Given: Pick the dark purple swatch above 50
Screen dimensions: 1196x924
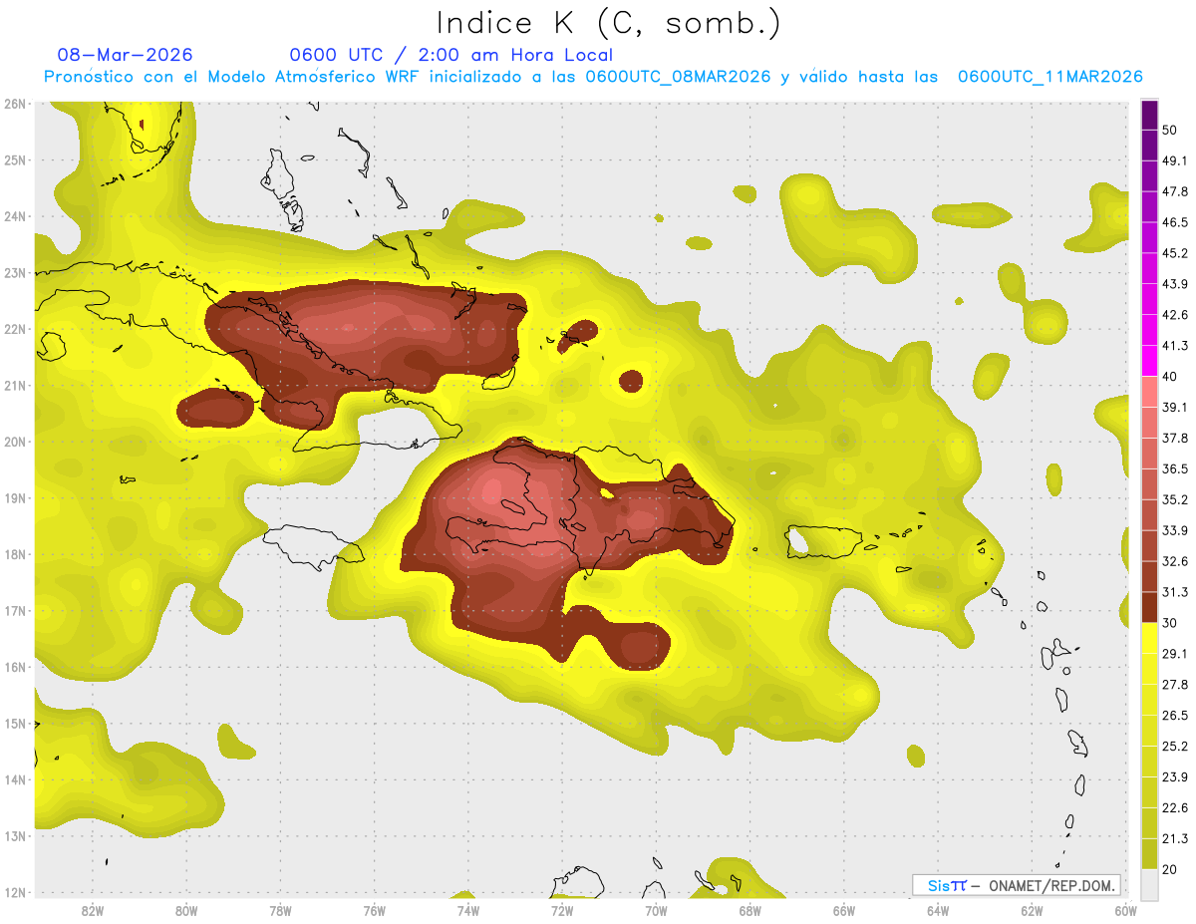Looking at the screenshot, I should pyautogui.click(x=1149, y=115).
